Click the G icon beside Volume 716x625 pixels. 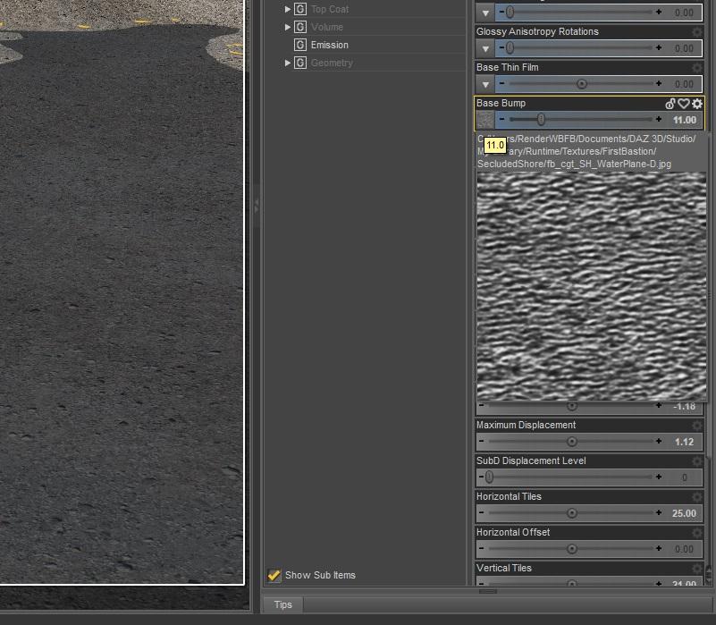pyautogui.click(x=300, y=27)
